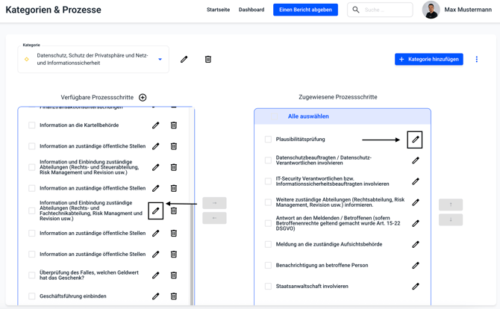
Task: Open the Dashboard page
Action: (x=251, y=10)
